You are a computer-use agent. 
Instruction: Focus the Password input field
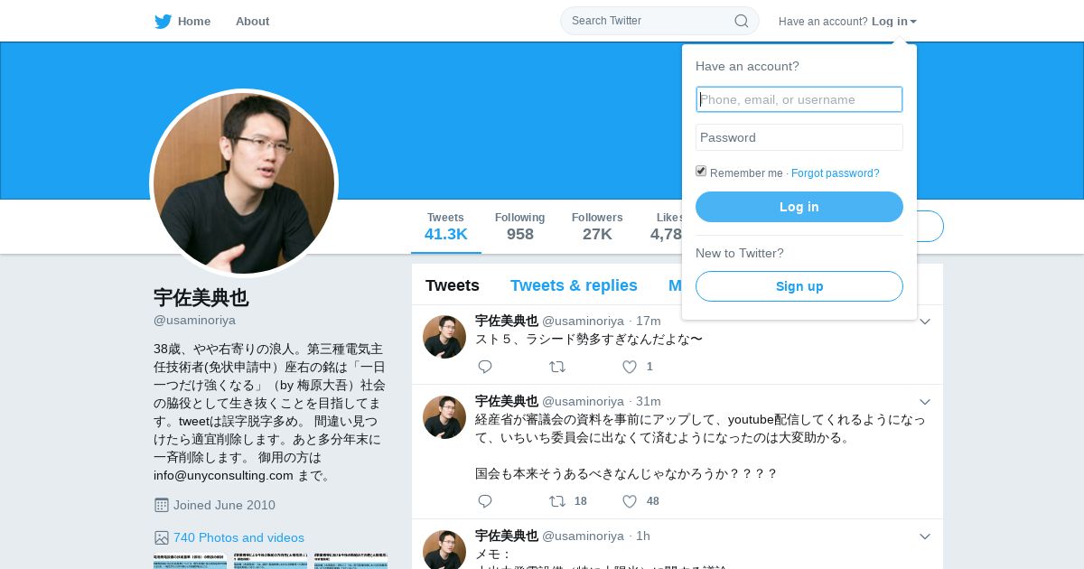click(x=799, y=137)
